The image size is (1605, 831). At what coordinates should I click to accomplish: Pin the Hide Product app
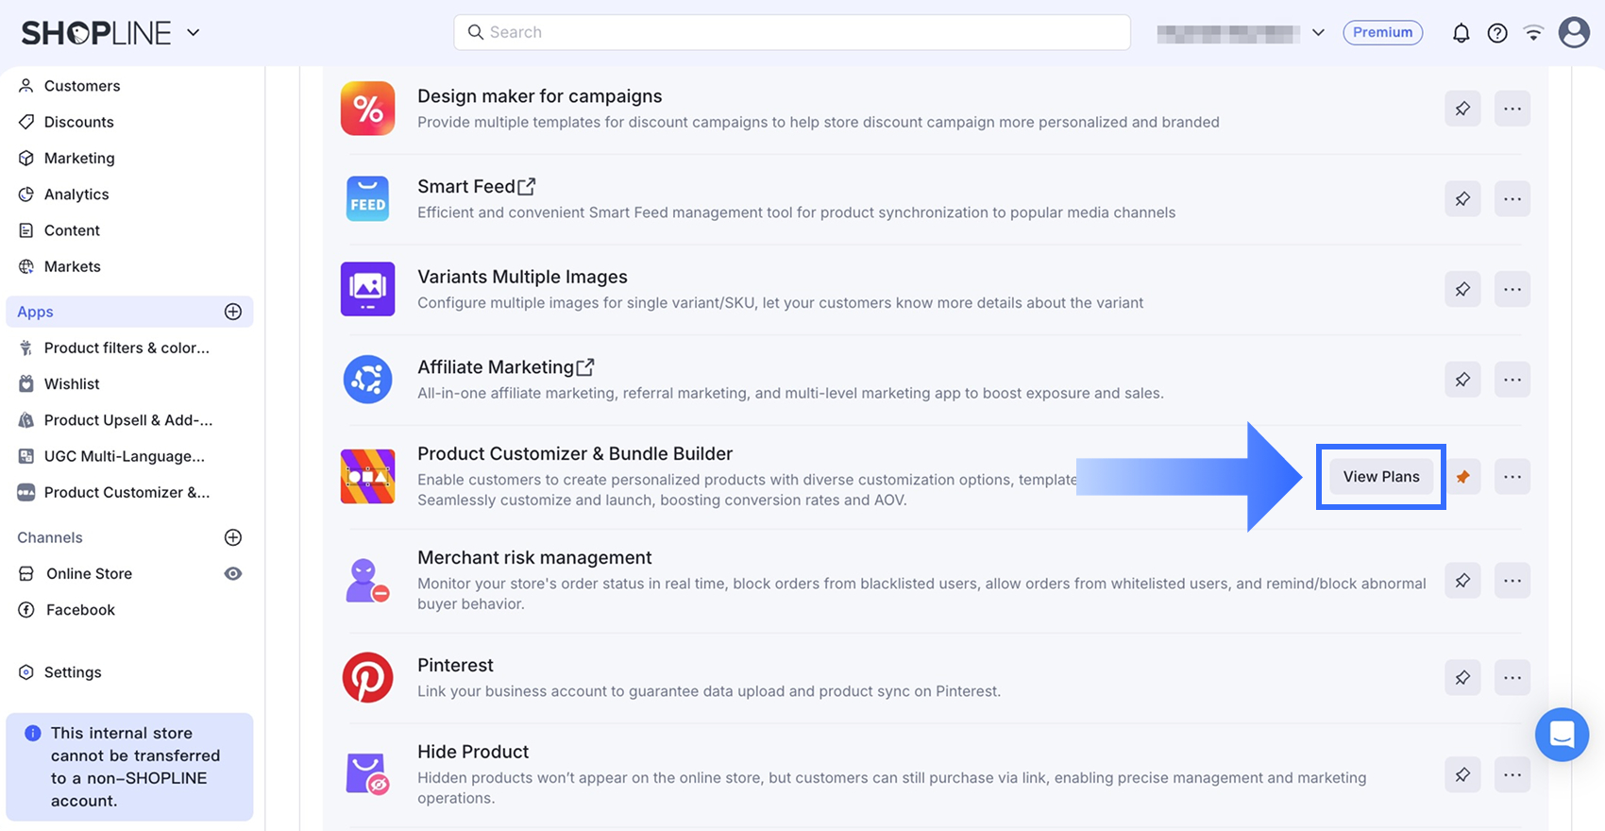pos(1462,774)
